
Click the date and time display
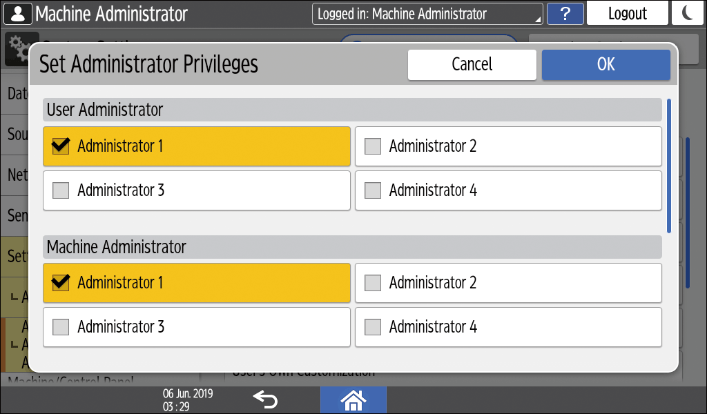[x=187, y=399]
